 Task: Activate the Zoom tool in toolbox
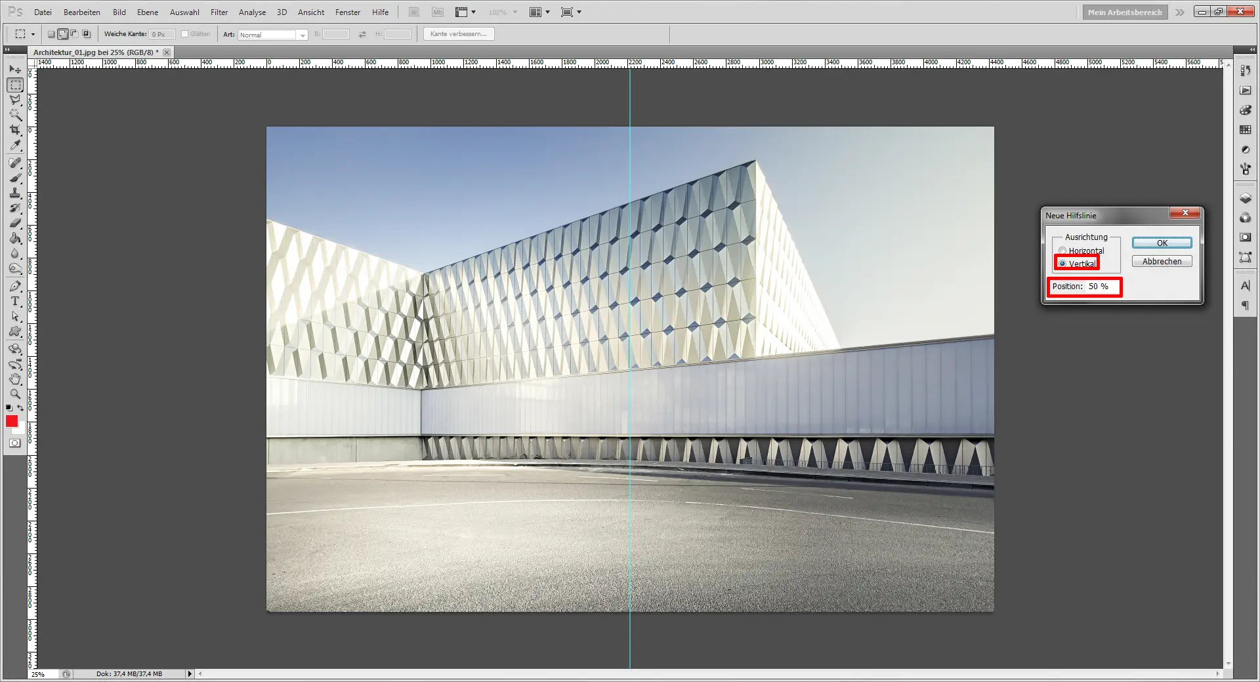click(15, 394)
